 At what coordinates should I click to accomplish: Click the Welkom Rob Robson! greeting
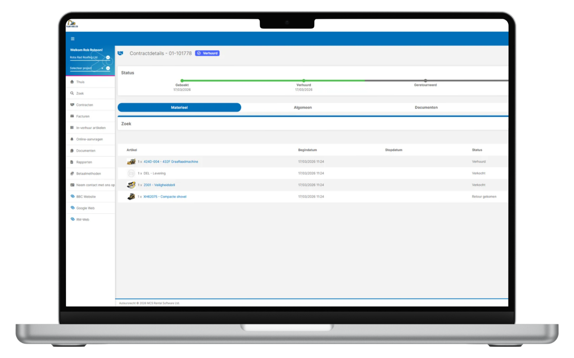(86, 50)
